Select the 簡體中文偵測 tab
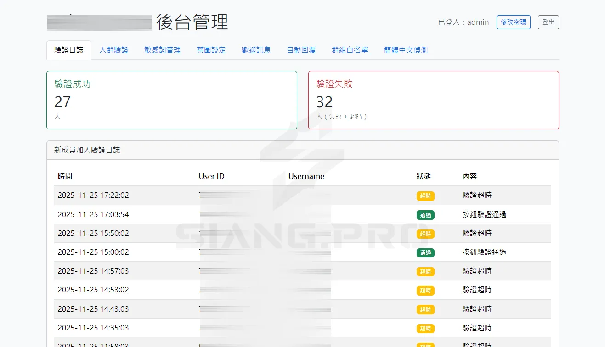Viewport: 605px width, 347px height. point(406,50)
